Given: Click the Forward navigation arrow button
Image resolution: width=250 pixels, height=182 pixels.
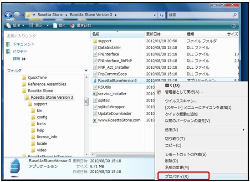Looking at the screenshot, I should [17, 15].
